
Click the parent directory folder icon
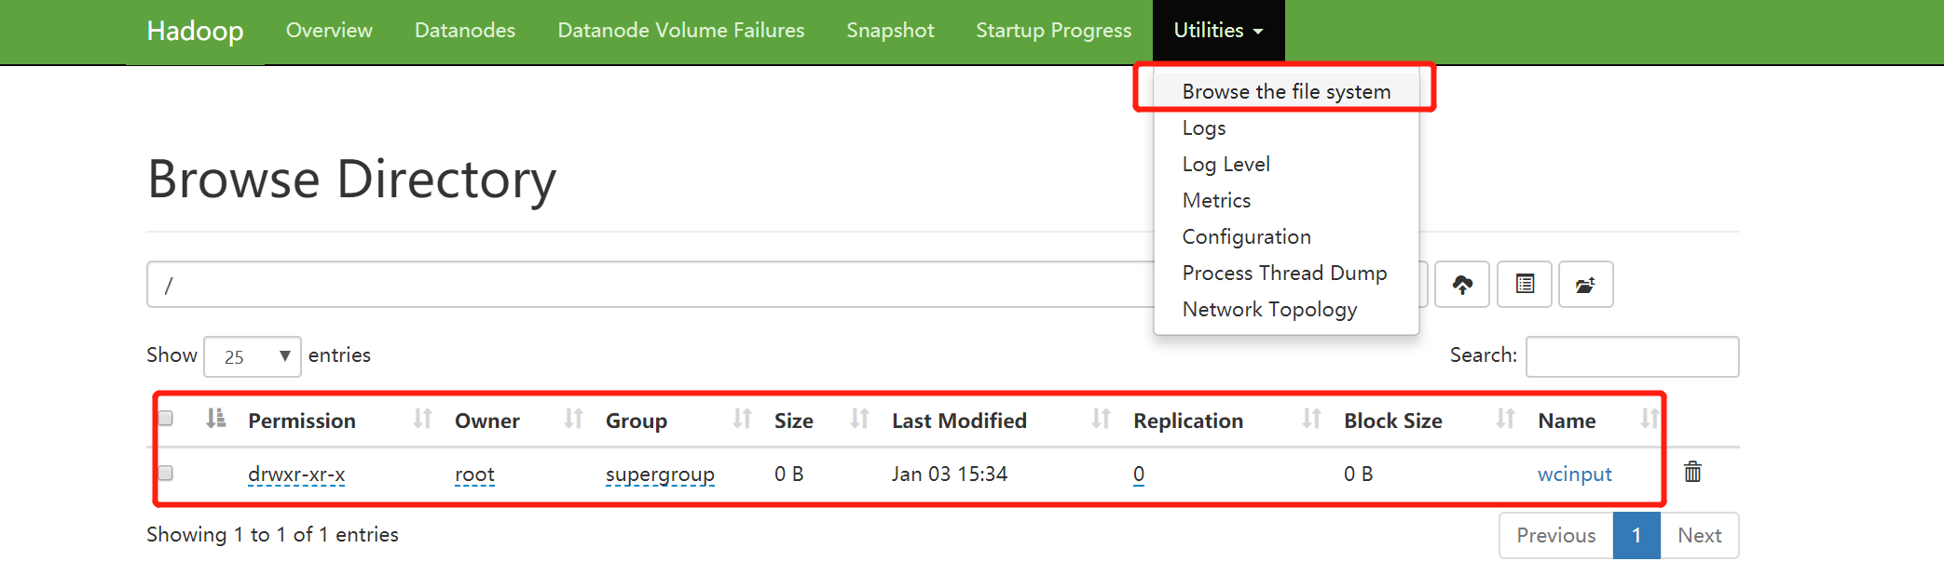tap(1585, 285)
